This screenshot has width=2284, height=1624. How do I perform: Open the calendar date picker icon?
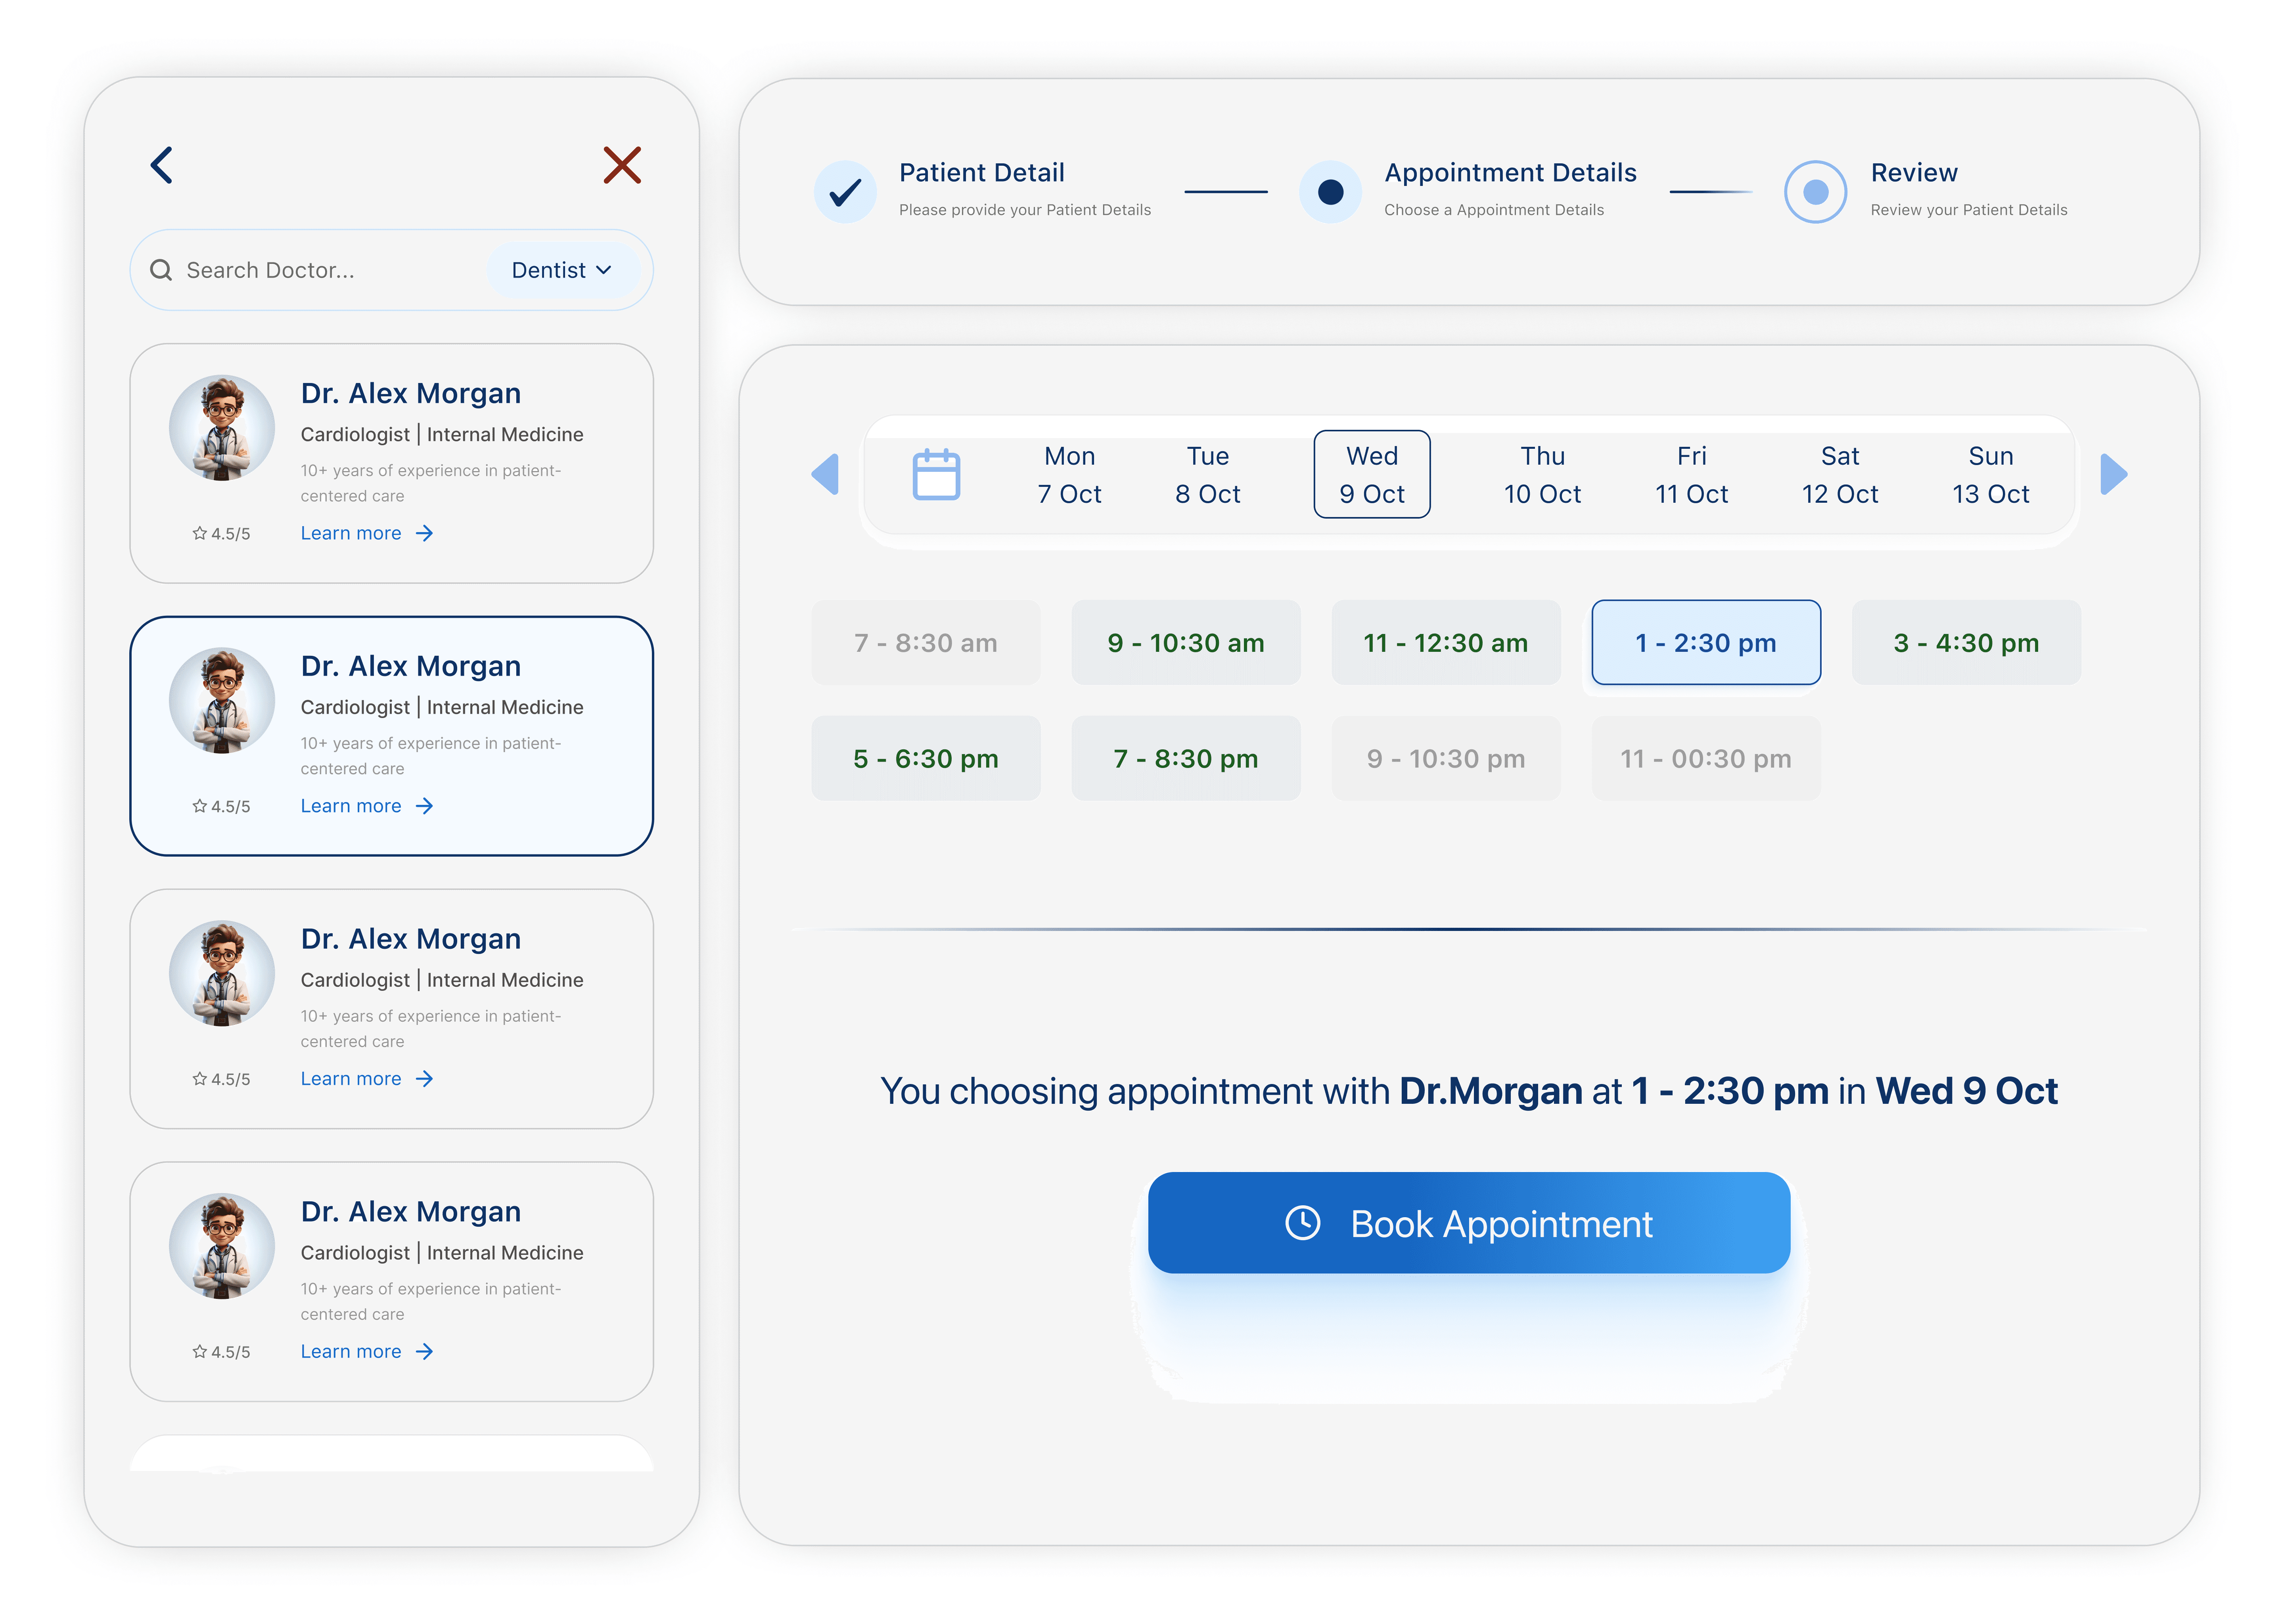[x=936, y=474]
